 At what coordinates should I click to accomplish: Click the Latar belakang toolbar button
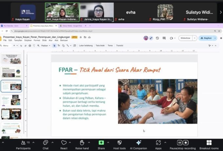coord(86,46)
